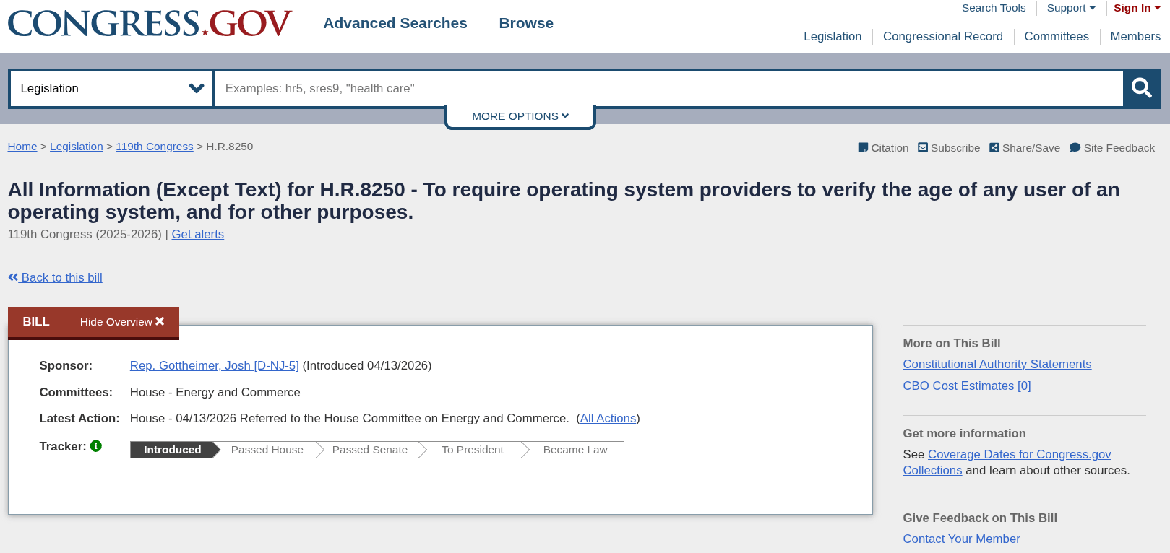Click the Citation text link

pos(890,148)
